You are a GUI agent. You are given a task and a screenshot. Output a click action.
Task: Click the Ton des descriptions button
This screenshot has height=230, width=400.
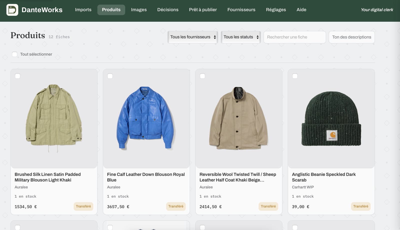point(351,37)
